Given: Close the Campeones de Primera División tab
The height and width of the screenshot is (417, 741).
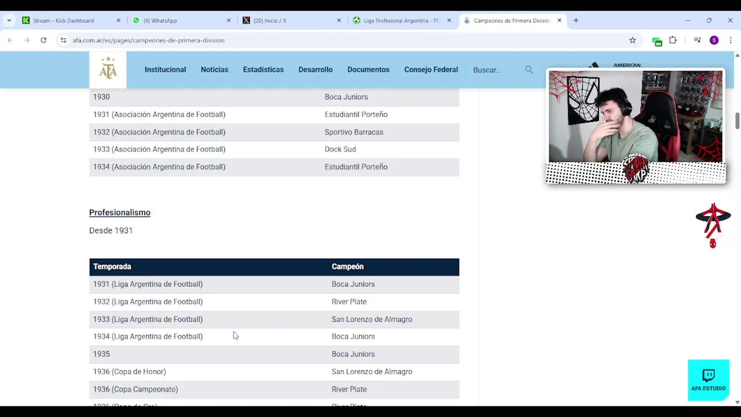Looking at the screenshot, I should point(559,20).
